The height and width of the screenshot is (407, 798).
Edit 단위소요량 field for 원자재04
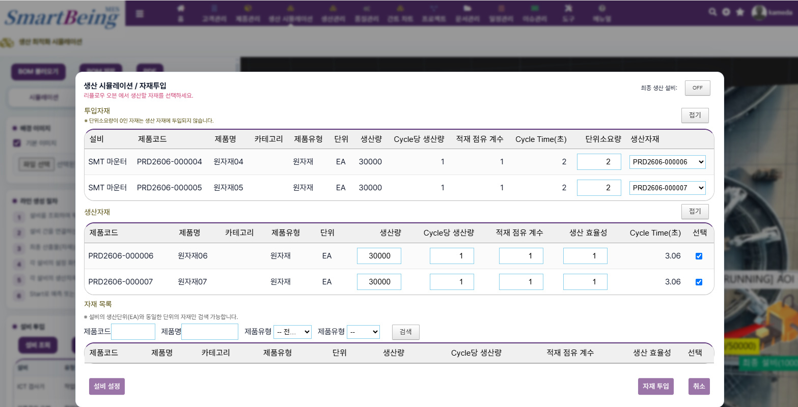(599, 162)
